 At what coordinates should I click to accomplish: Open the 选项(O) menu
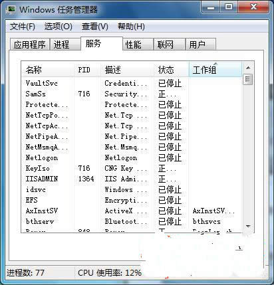[59, 27]
